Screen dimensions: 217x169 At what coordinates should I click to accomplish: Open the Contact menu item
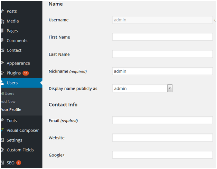tap(14, 50)
